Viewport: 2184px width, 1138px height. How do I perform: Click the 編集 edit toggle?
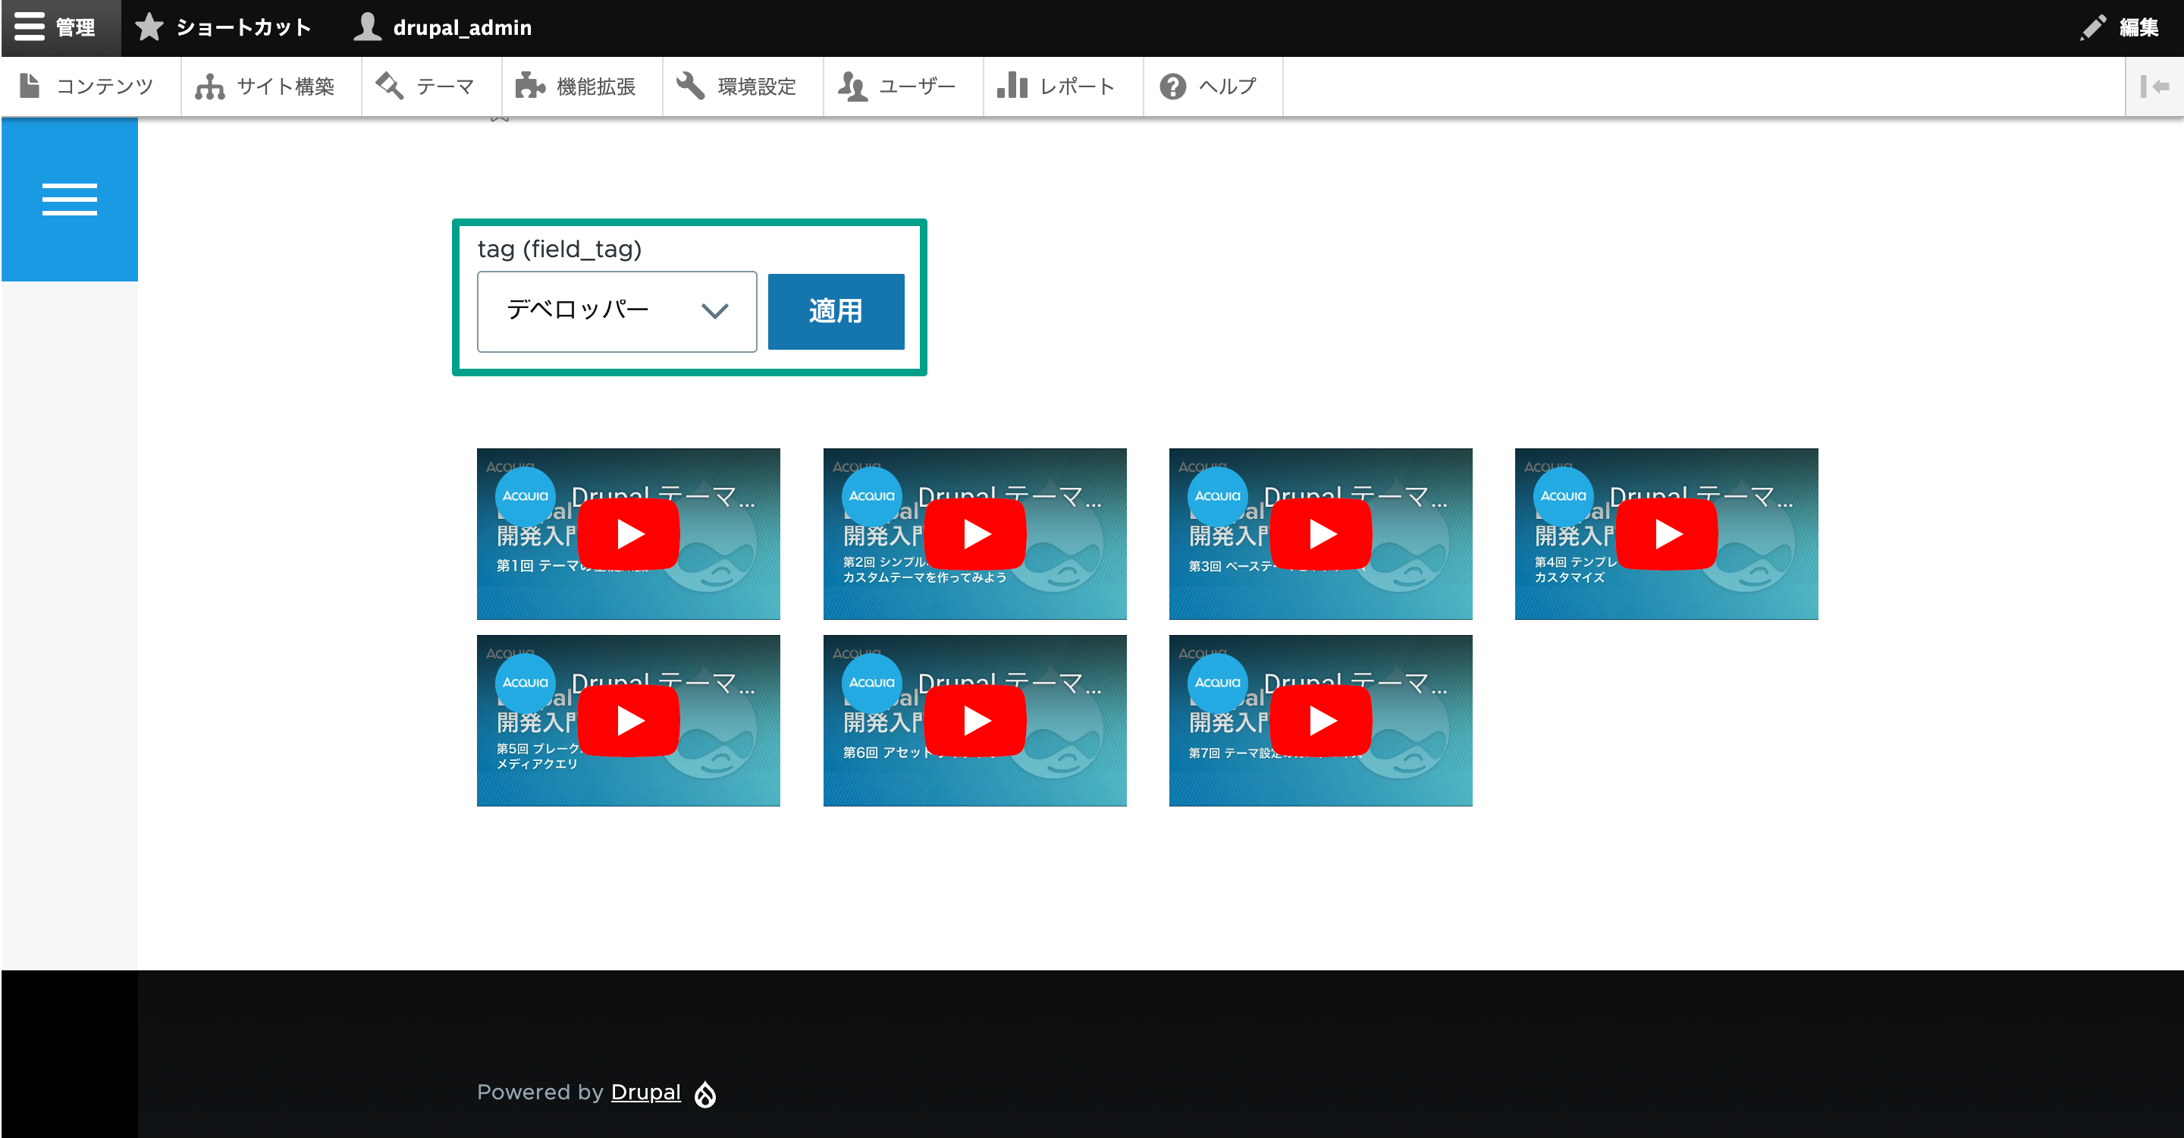click(x=2120, y=27)
